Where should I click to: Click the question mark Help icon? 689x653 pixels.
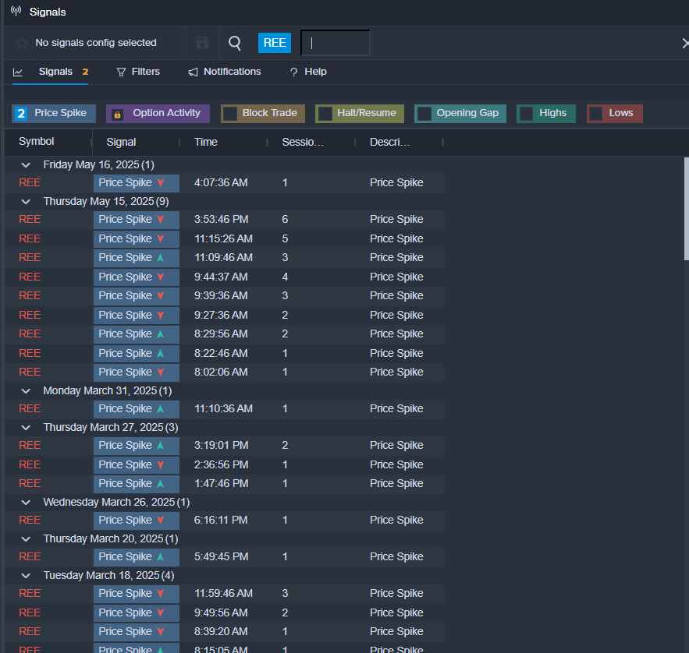point(293,72)
